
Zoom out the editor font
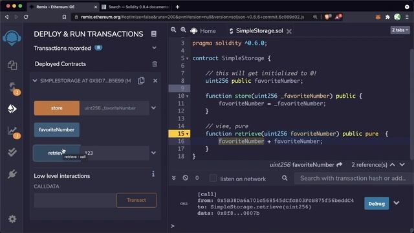(173, 30)
